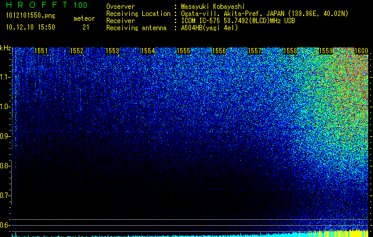Click the 1.0 kHz axis label
This screenshot has height=237, width=373.
point(5,107)
